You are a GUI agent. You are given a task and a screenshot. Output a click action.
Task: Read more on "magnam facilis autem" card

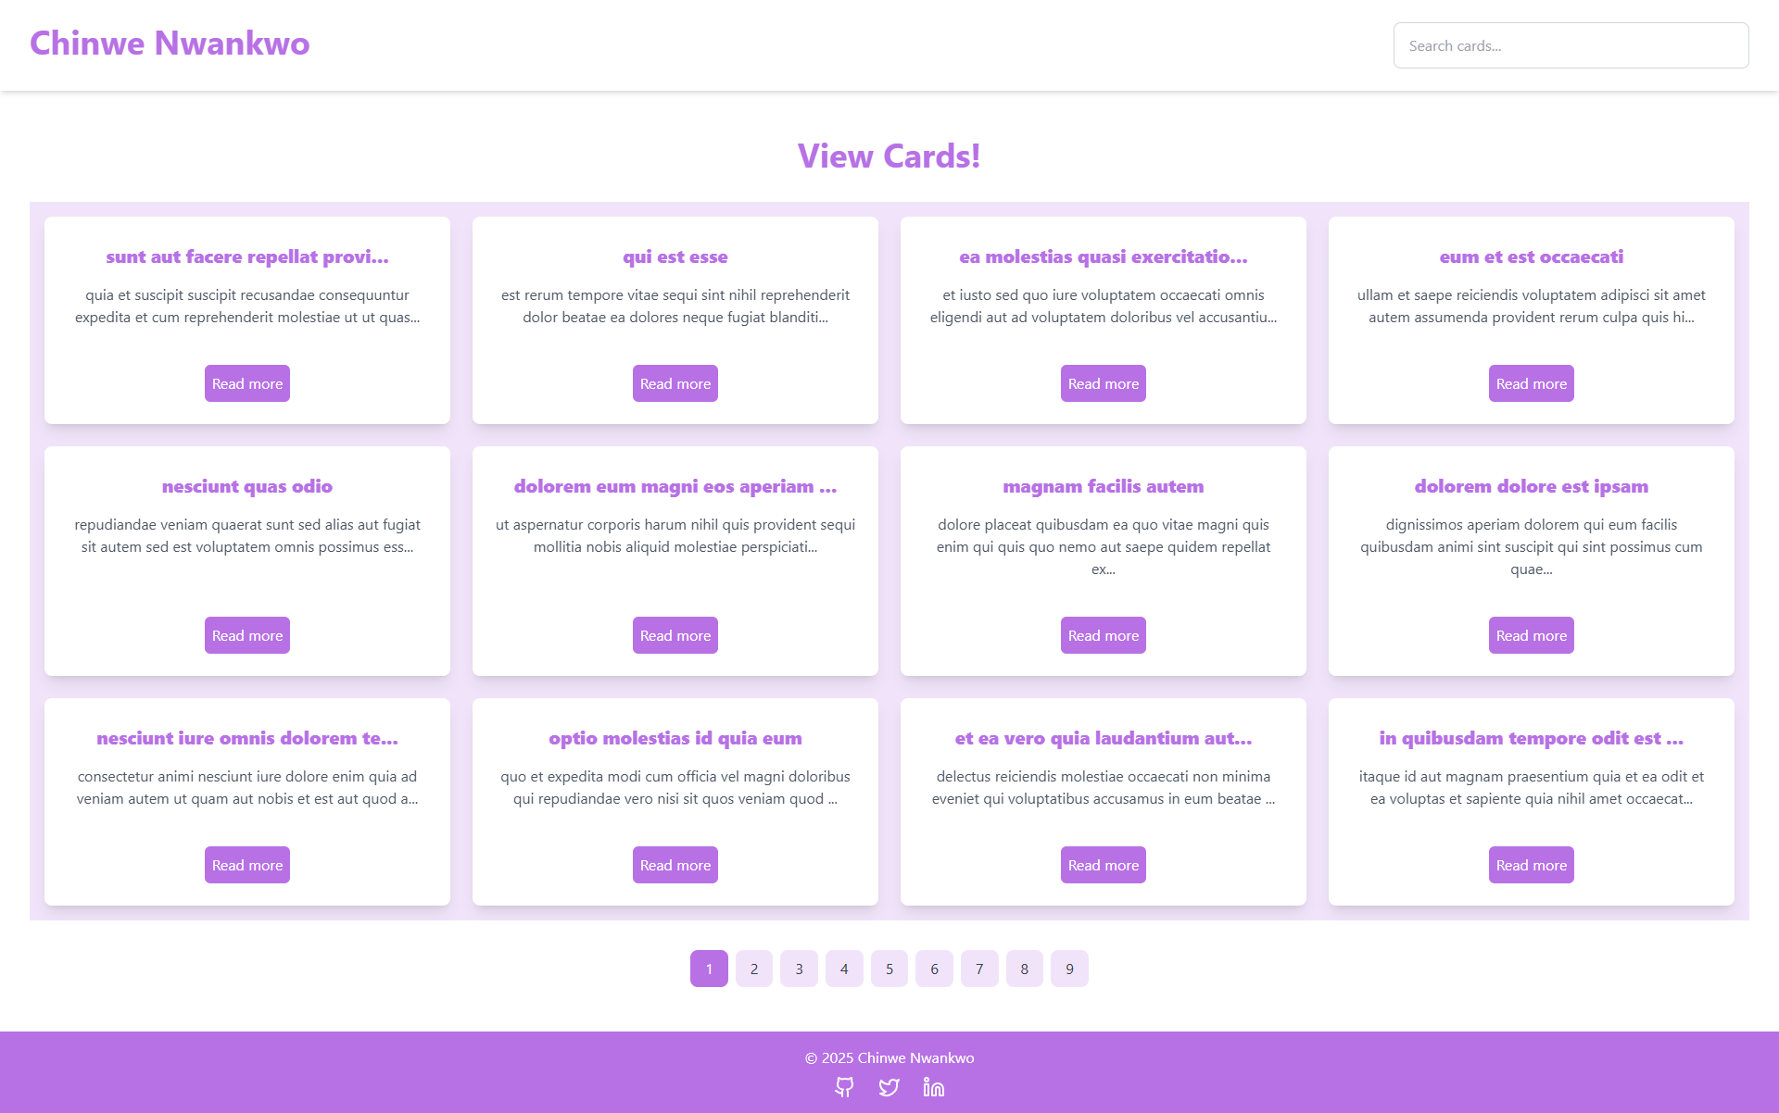point(1104,635)
